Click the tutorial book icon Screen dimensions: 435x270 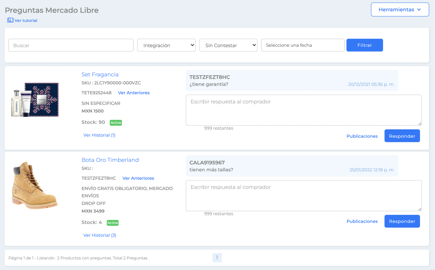[10, 20]
